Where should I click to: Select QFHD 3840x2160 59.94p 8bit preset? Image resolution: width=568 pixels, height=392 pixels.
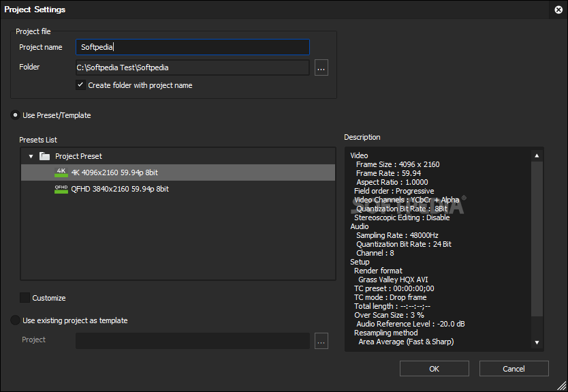178,189
